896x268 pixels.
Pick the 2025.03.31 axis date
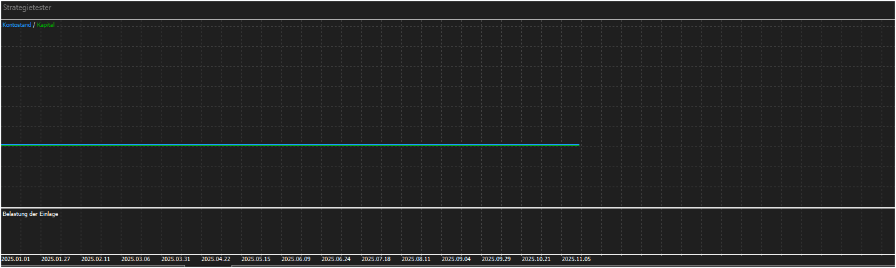(x=176, y=259)
